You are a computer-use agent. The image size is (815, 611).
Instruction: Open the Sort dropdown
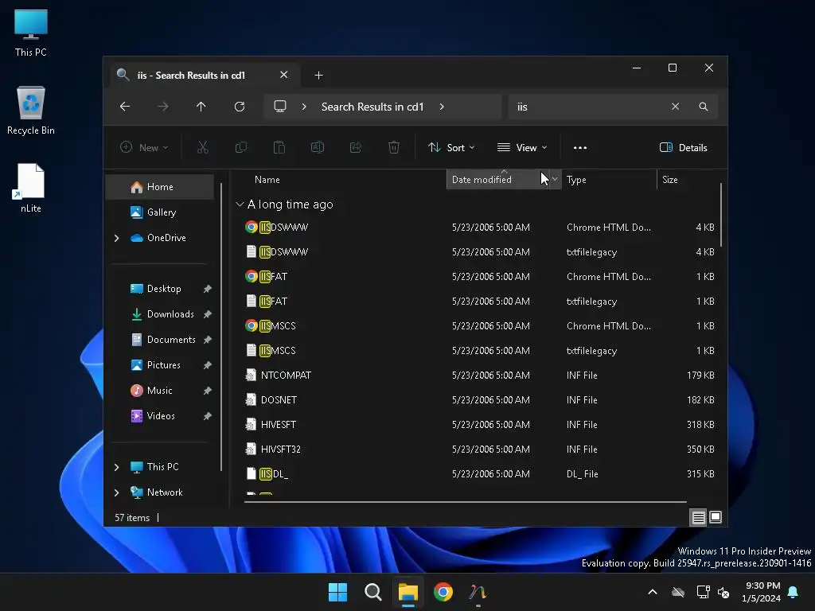(x=451, y=147)
